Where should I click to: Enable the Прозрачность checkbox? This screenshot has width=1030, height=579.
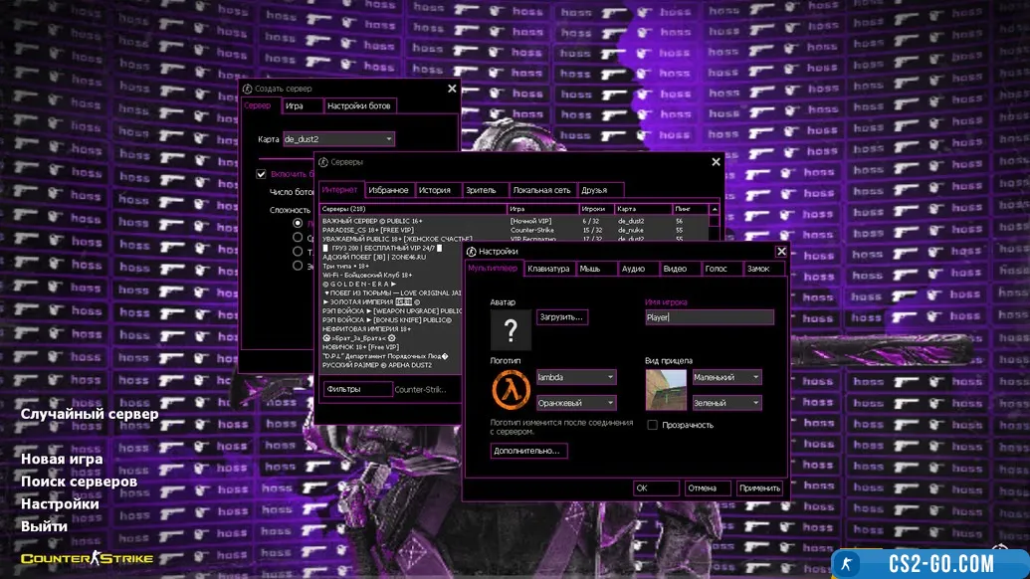pyautogui.click(x=653, y=425)
